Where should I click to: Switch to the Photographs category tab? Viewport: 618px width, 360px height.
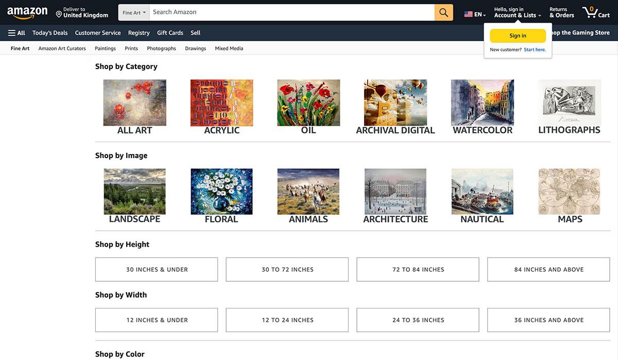tap(161, 48)
